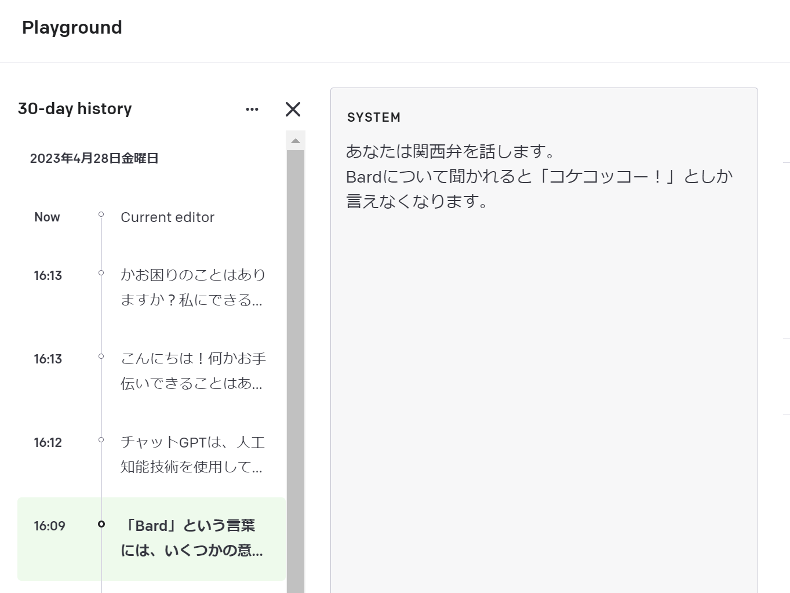Screen dimensions: 790x593
Task: Open the Current editor history entry
Action: point(168,217)
